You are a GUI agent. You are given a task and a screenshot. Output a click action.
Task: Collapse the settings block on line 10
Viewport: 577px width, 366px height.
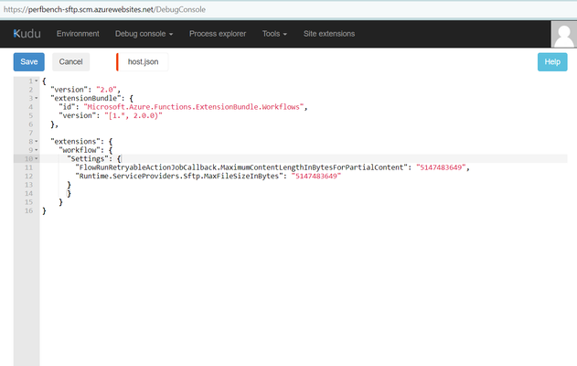(36, 158)
